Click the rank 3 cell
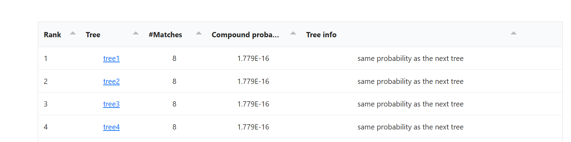 click(46, 104)
